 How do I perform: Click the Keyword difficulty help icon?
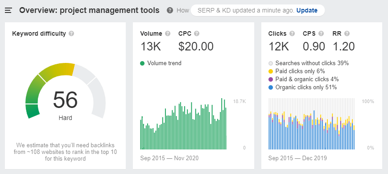[x=71, y=33]
